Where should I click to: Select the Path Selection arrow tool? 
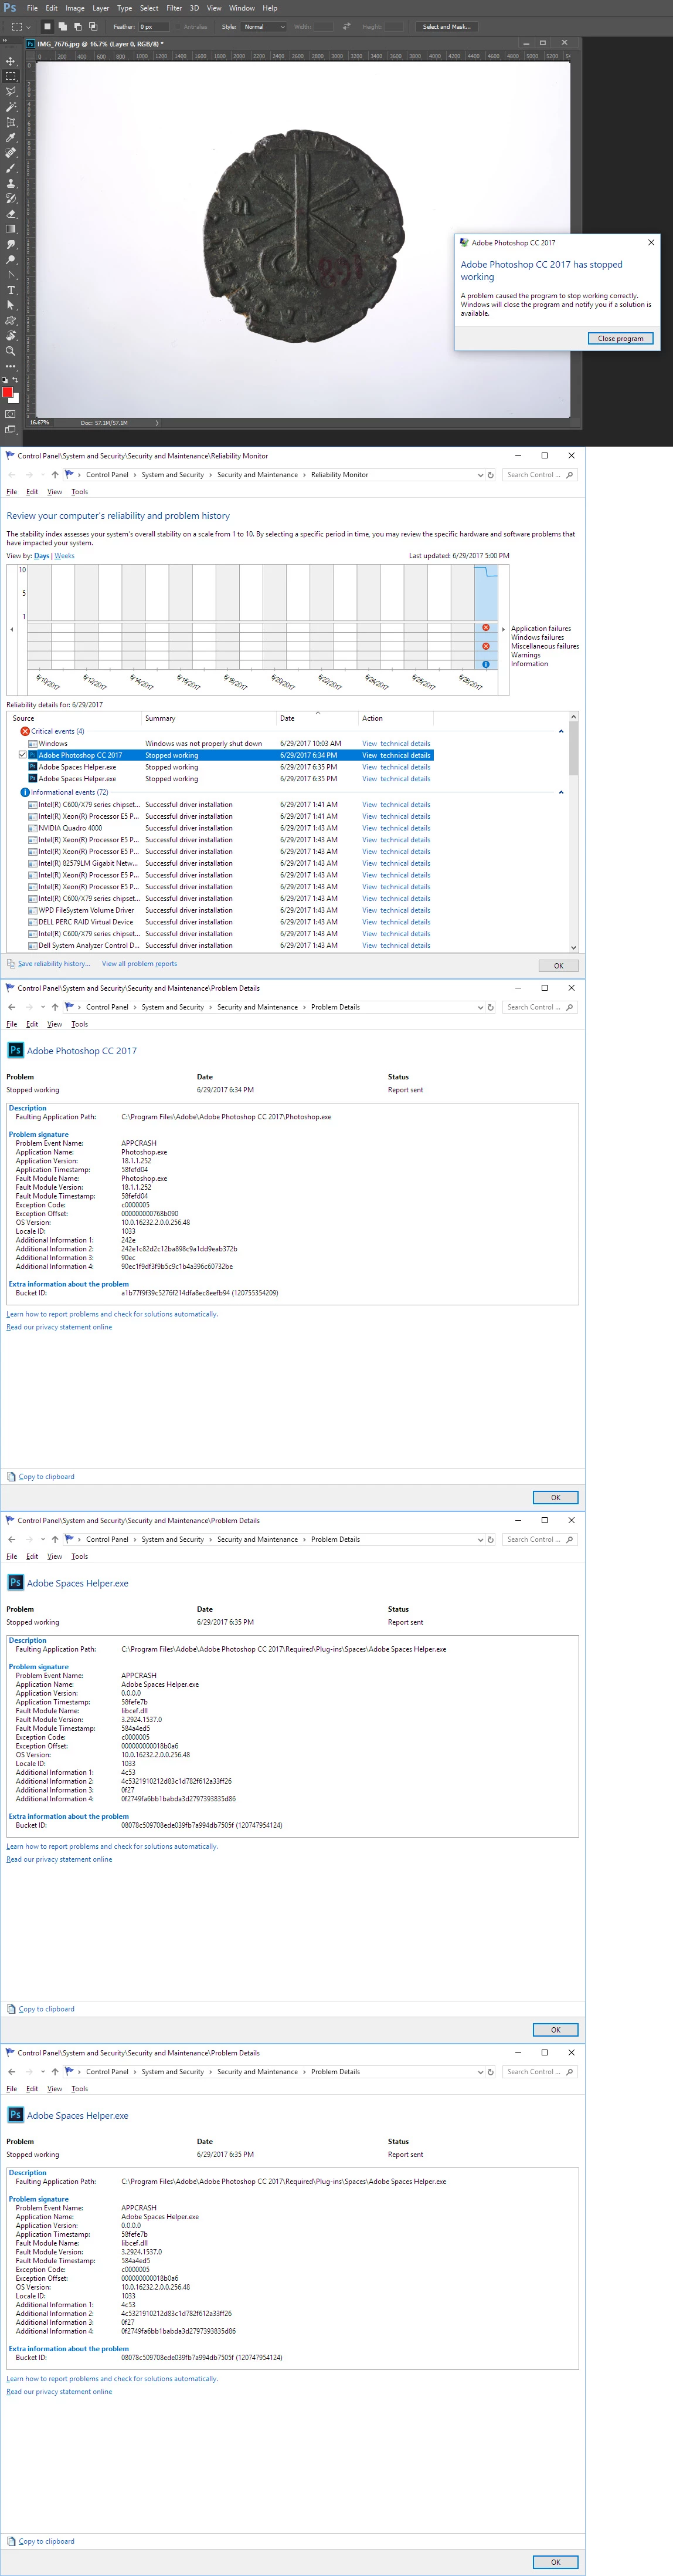click(11, 305)
